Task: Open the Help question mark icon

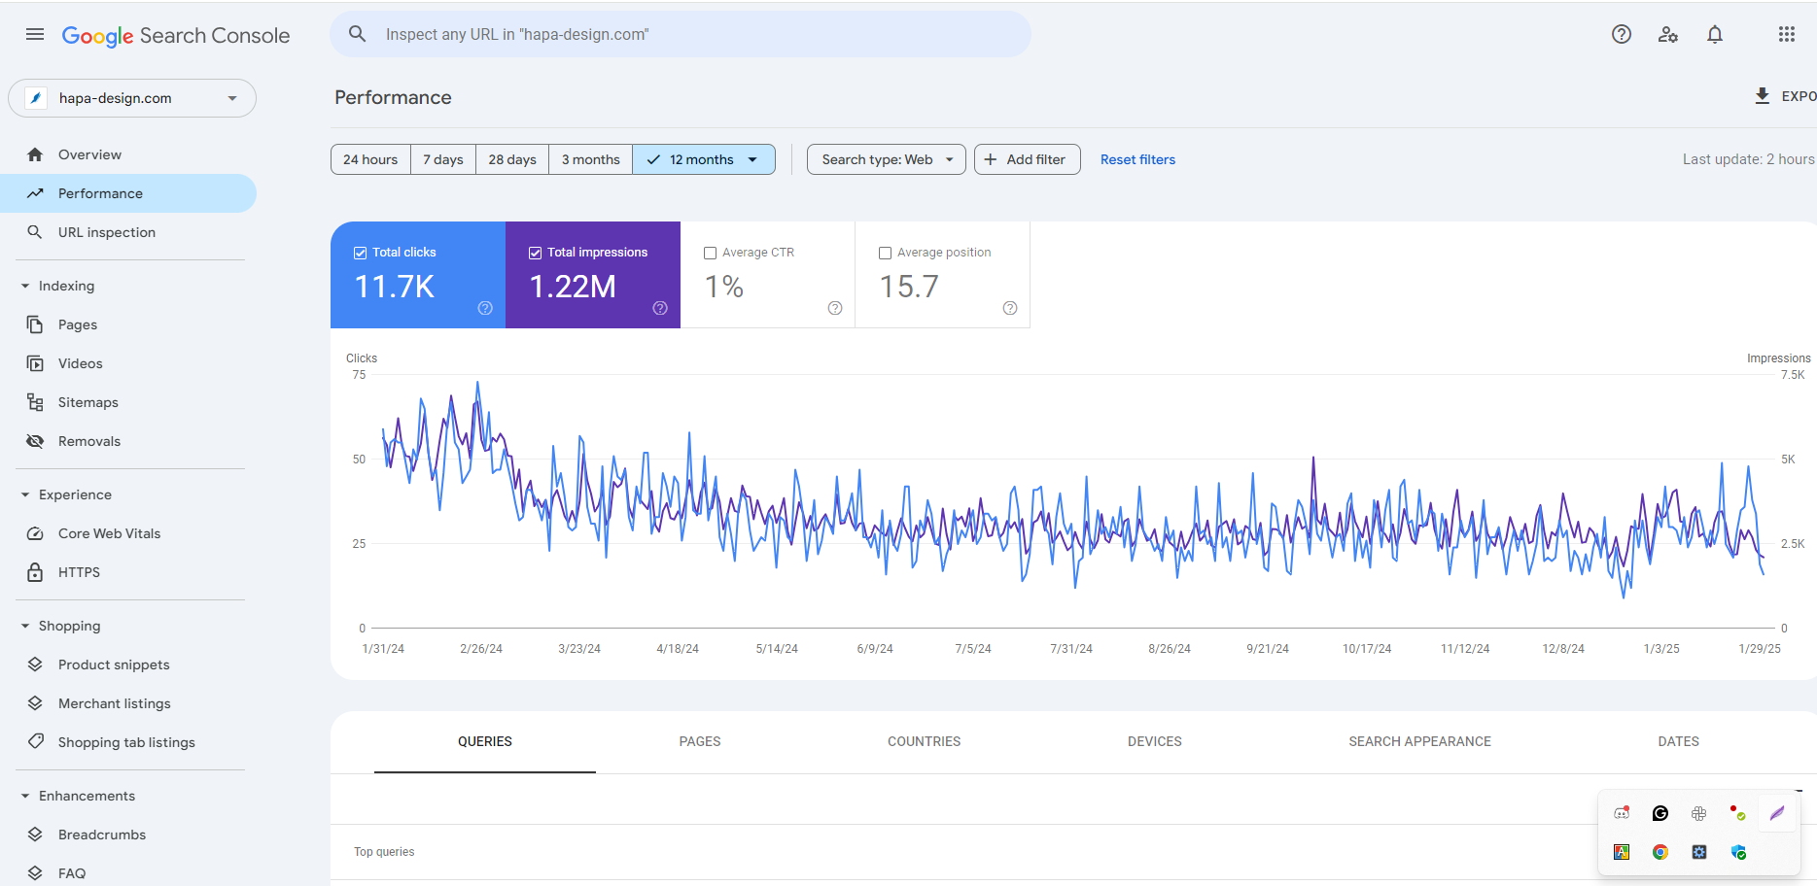Action: pyautogui.click(x=1622, y=34)
